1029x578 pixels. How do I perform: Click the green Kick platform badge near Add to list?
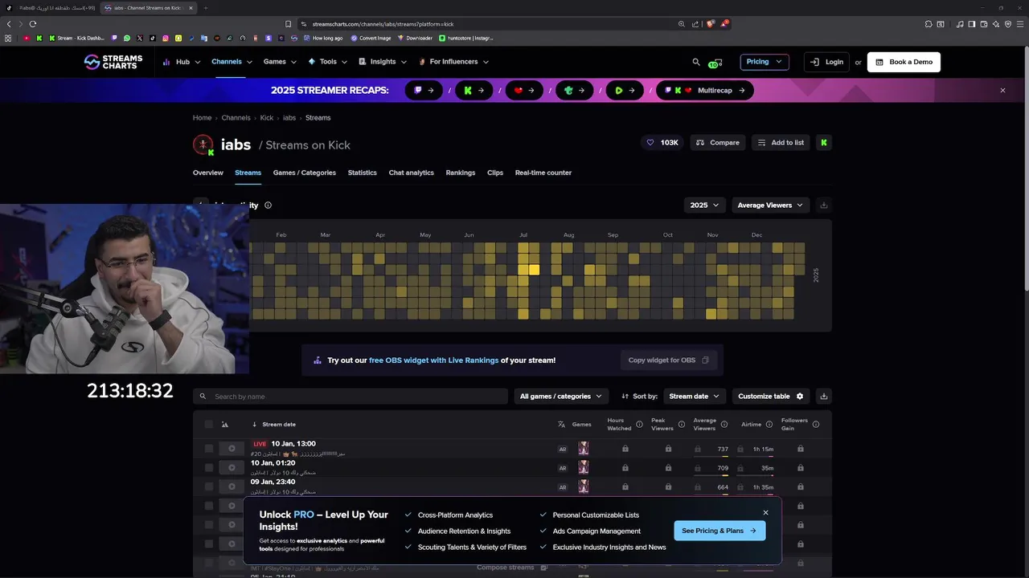tap(823, 143)
